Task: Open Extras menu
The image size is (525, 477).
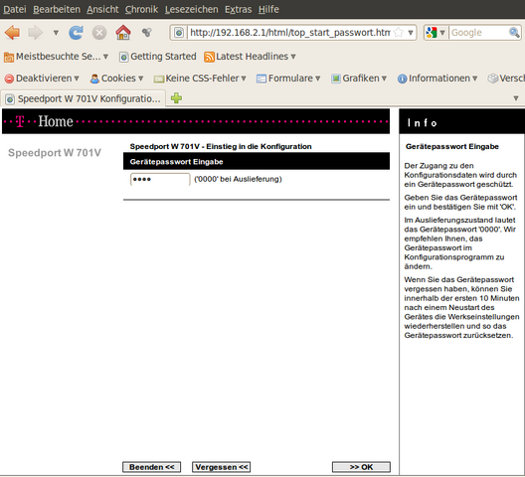Action: click(x=238, y=9)
